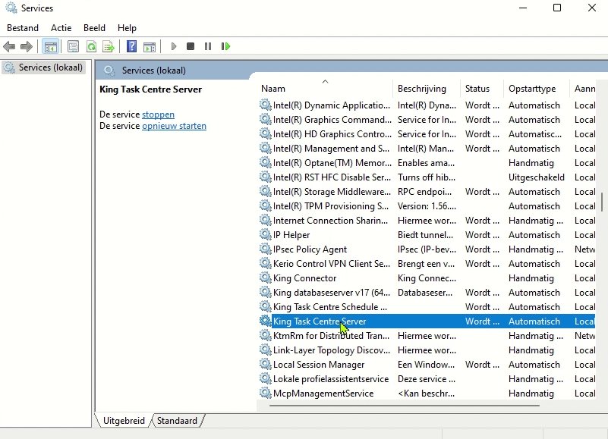Open the Bestand menu
608x439 pixels.
tap(23, 28)
